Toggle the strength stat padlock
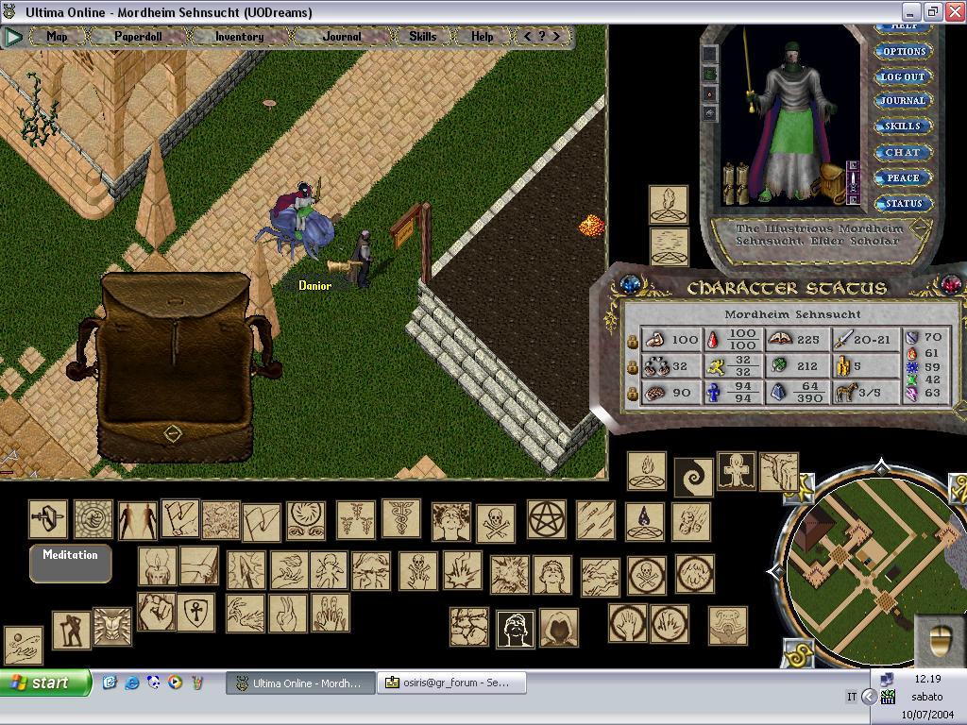Screen dimensions: 967x725 (632, 341)
